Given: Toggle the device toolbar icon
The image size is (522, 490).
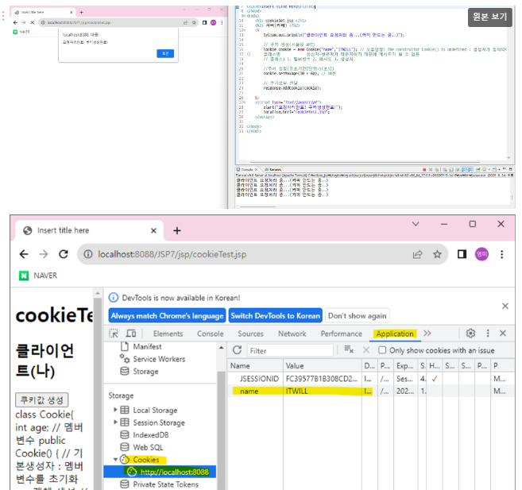Looking at the screenshot, I should pyautogui.click(x=131, y=334).
